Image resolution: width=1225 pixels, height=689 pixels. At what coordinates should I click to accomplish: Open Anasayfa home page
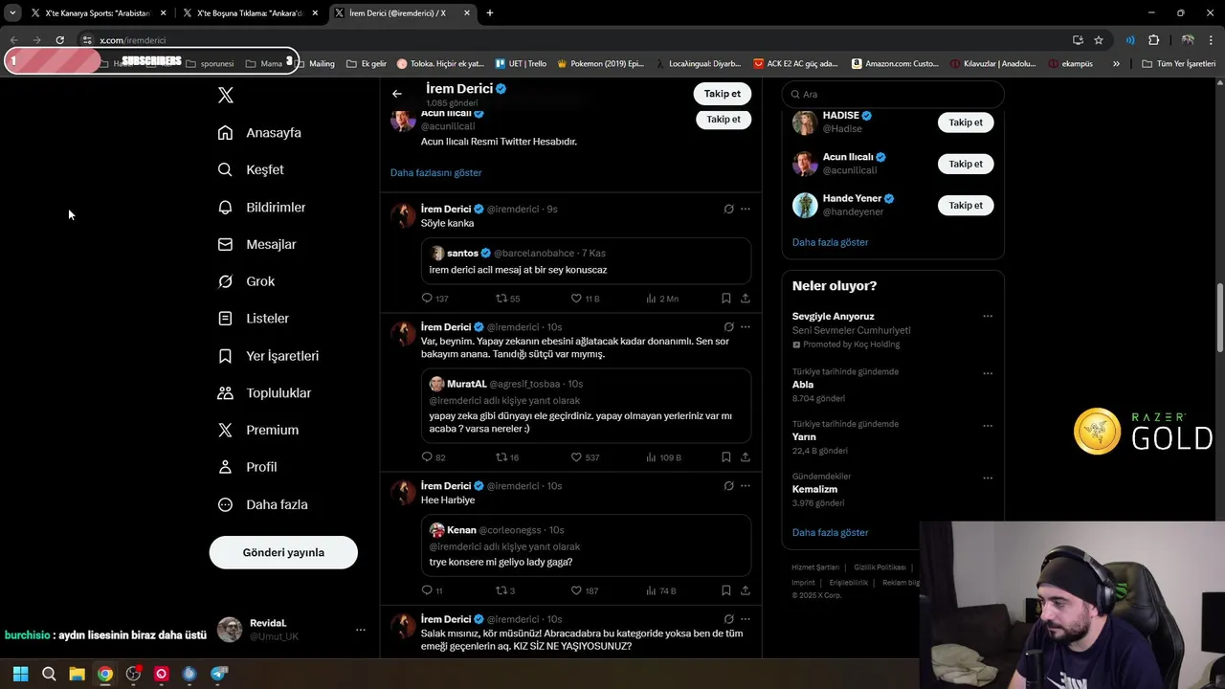tap(259, 132)
